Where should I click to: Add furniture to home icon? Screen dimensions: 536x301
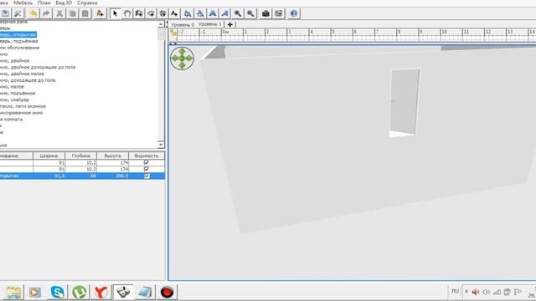[x=100, y=13]
